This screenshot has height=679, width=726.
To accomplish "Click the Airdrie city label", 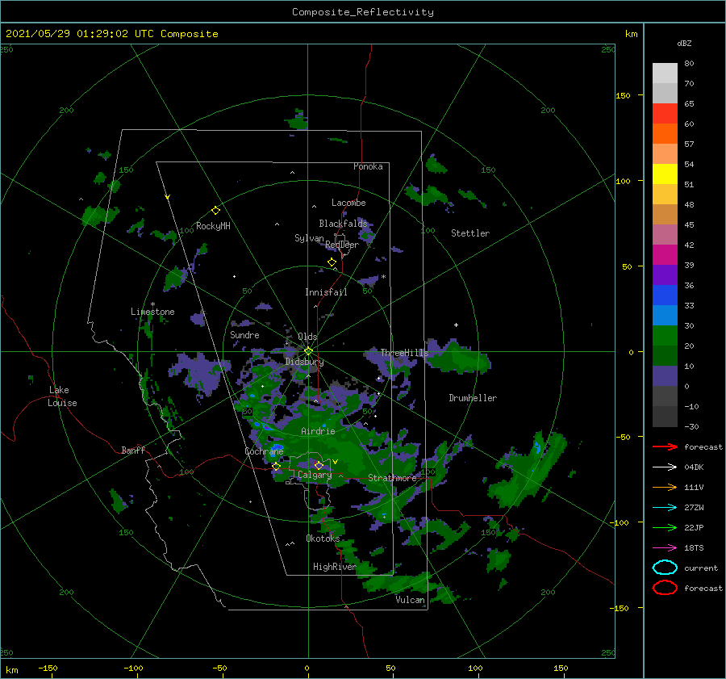I will pos(318,431).
